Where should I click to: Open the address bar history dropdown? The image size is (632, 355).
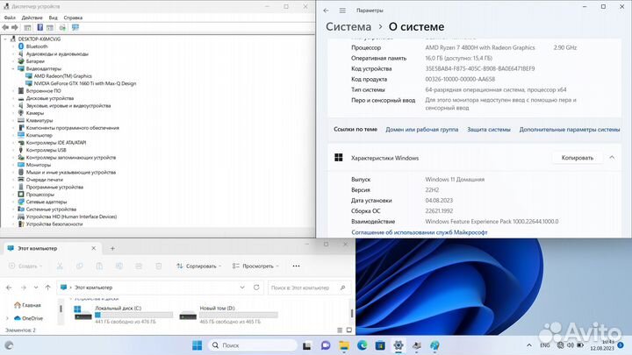[242, 288]
